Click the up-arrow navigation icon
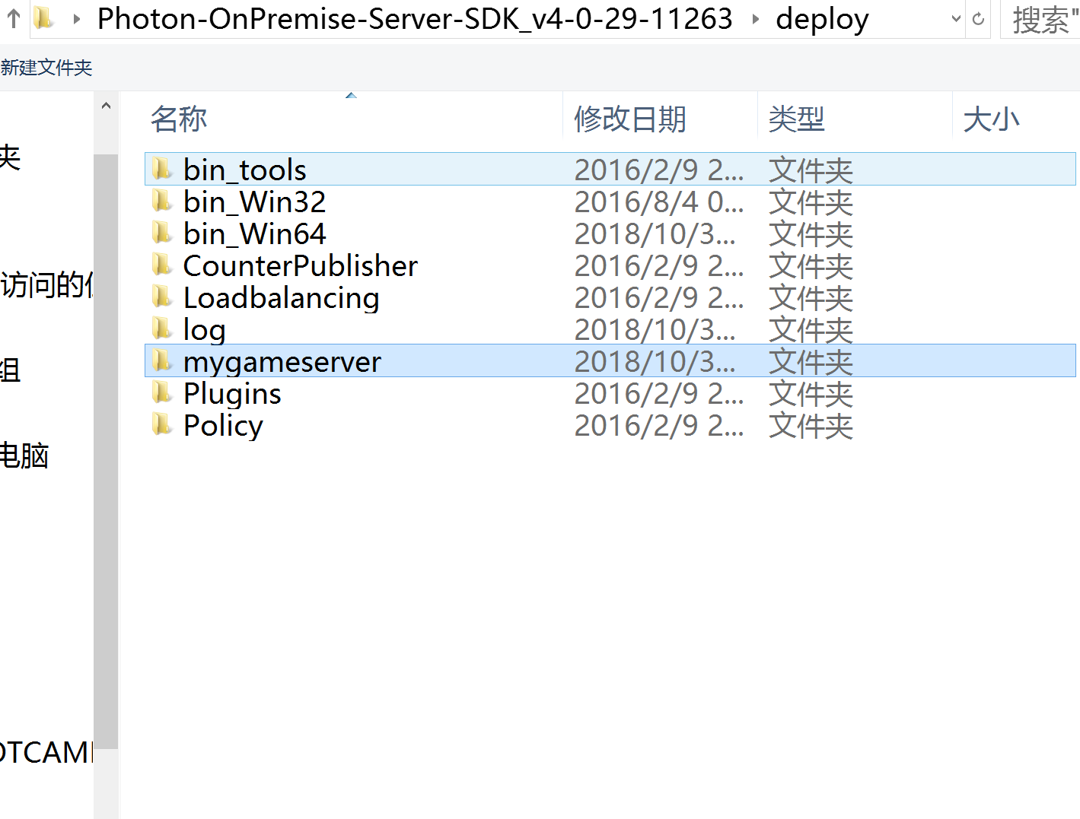The width and height of the screenshot is (1080, 819). (14, 18)
